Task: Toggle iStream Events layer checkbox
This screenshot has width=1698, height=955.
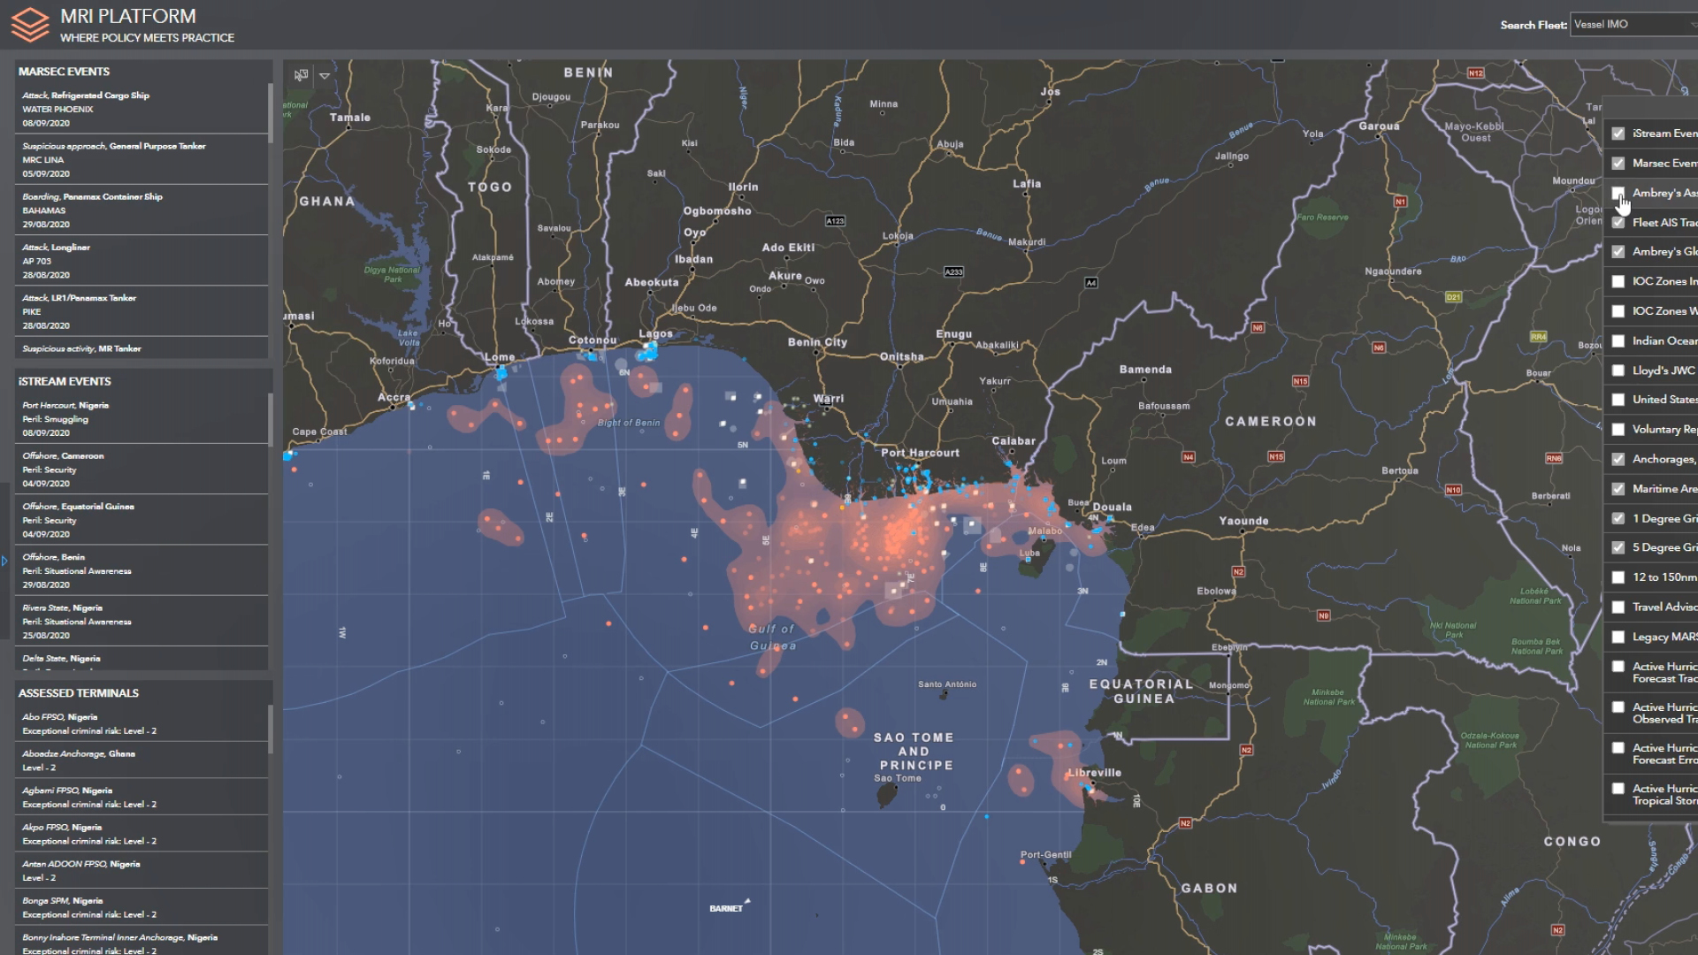Action: (1618, 134)
